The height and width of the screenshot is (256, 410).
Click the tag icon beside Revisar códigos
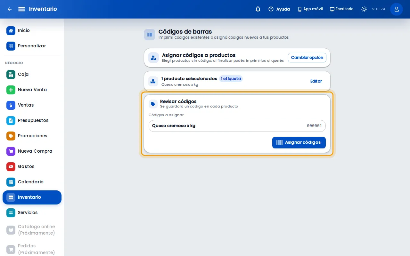[x=153, y=104]
